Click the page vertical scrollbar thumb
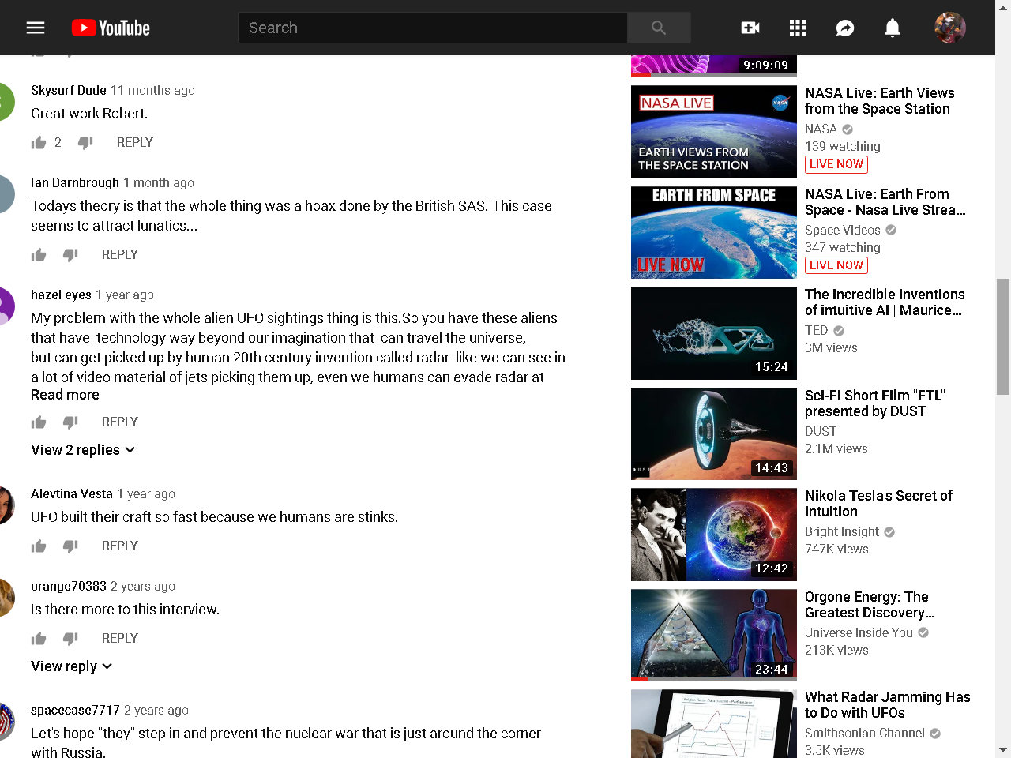 pos(1003,336)
